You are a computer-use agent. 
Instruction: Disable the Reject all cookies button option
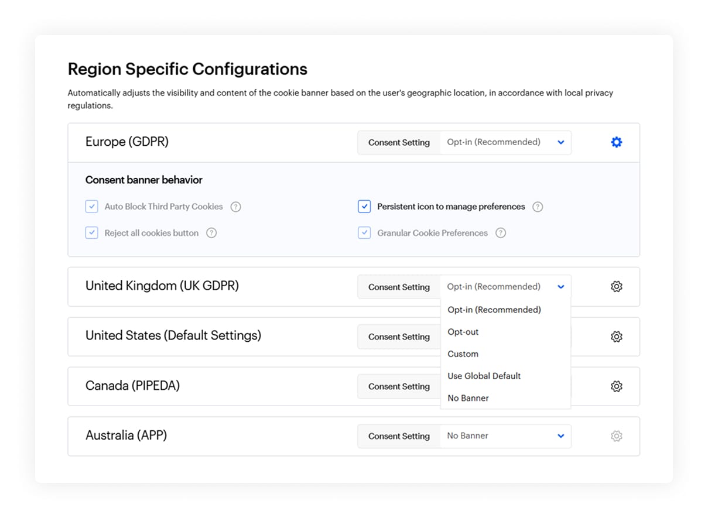click(x=91, y=232)
